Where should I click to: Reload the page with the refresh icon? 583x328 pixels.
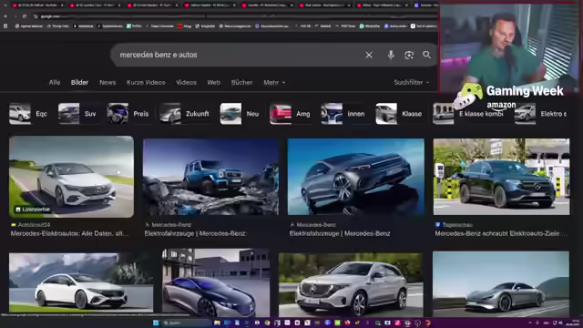[25, 16]
